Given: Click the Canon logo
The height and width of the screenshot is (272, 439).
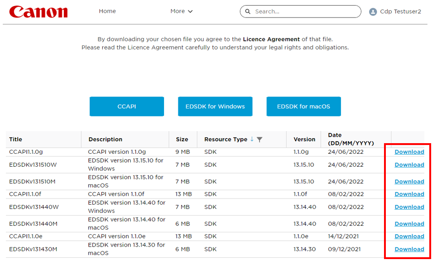Looking at the screenshot, I should tap(38, 12).
